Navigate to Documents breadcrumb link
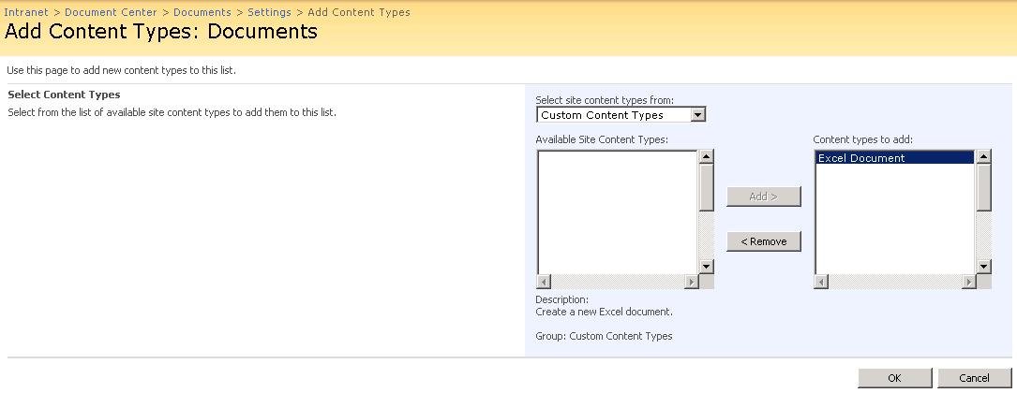1017x393 pixels. coord(202,12)
